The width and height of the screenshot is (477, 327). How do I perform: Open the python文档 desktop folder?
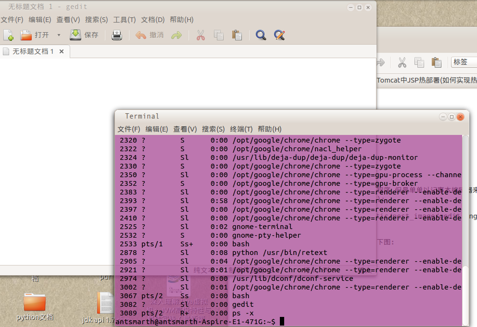(x=35, y=307)
